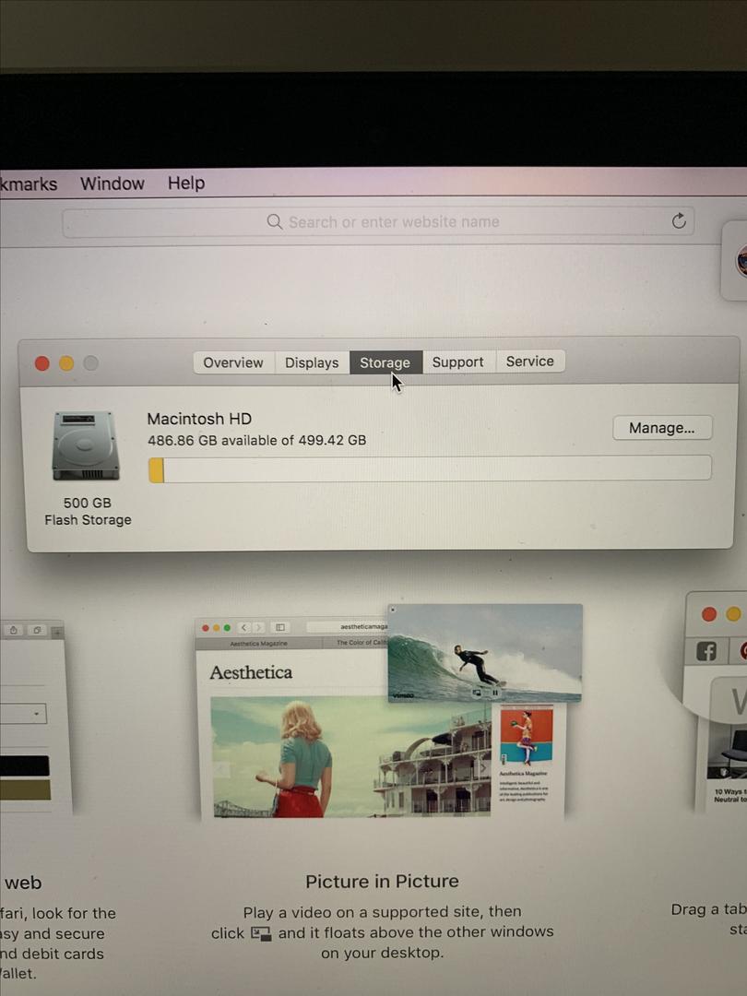Viewport: 747px width, 996px height.
Task: Minimize the About This Mac window
Action: 66,363
